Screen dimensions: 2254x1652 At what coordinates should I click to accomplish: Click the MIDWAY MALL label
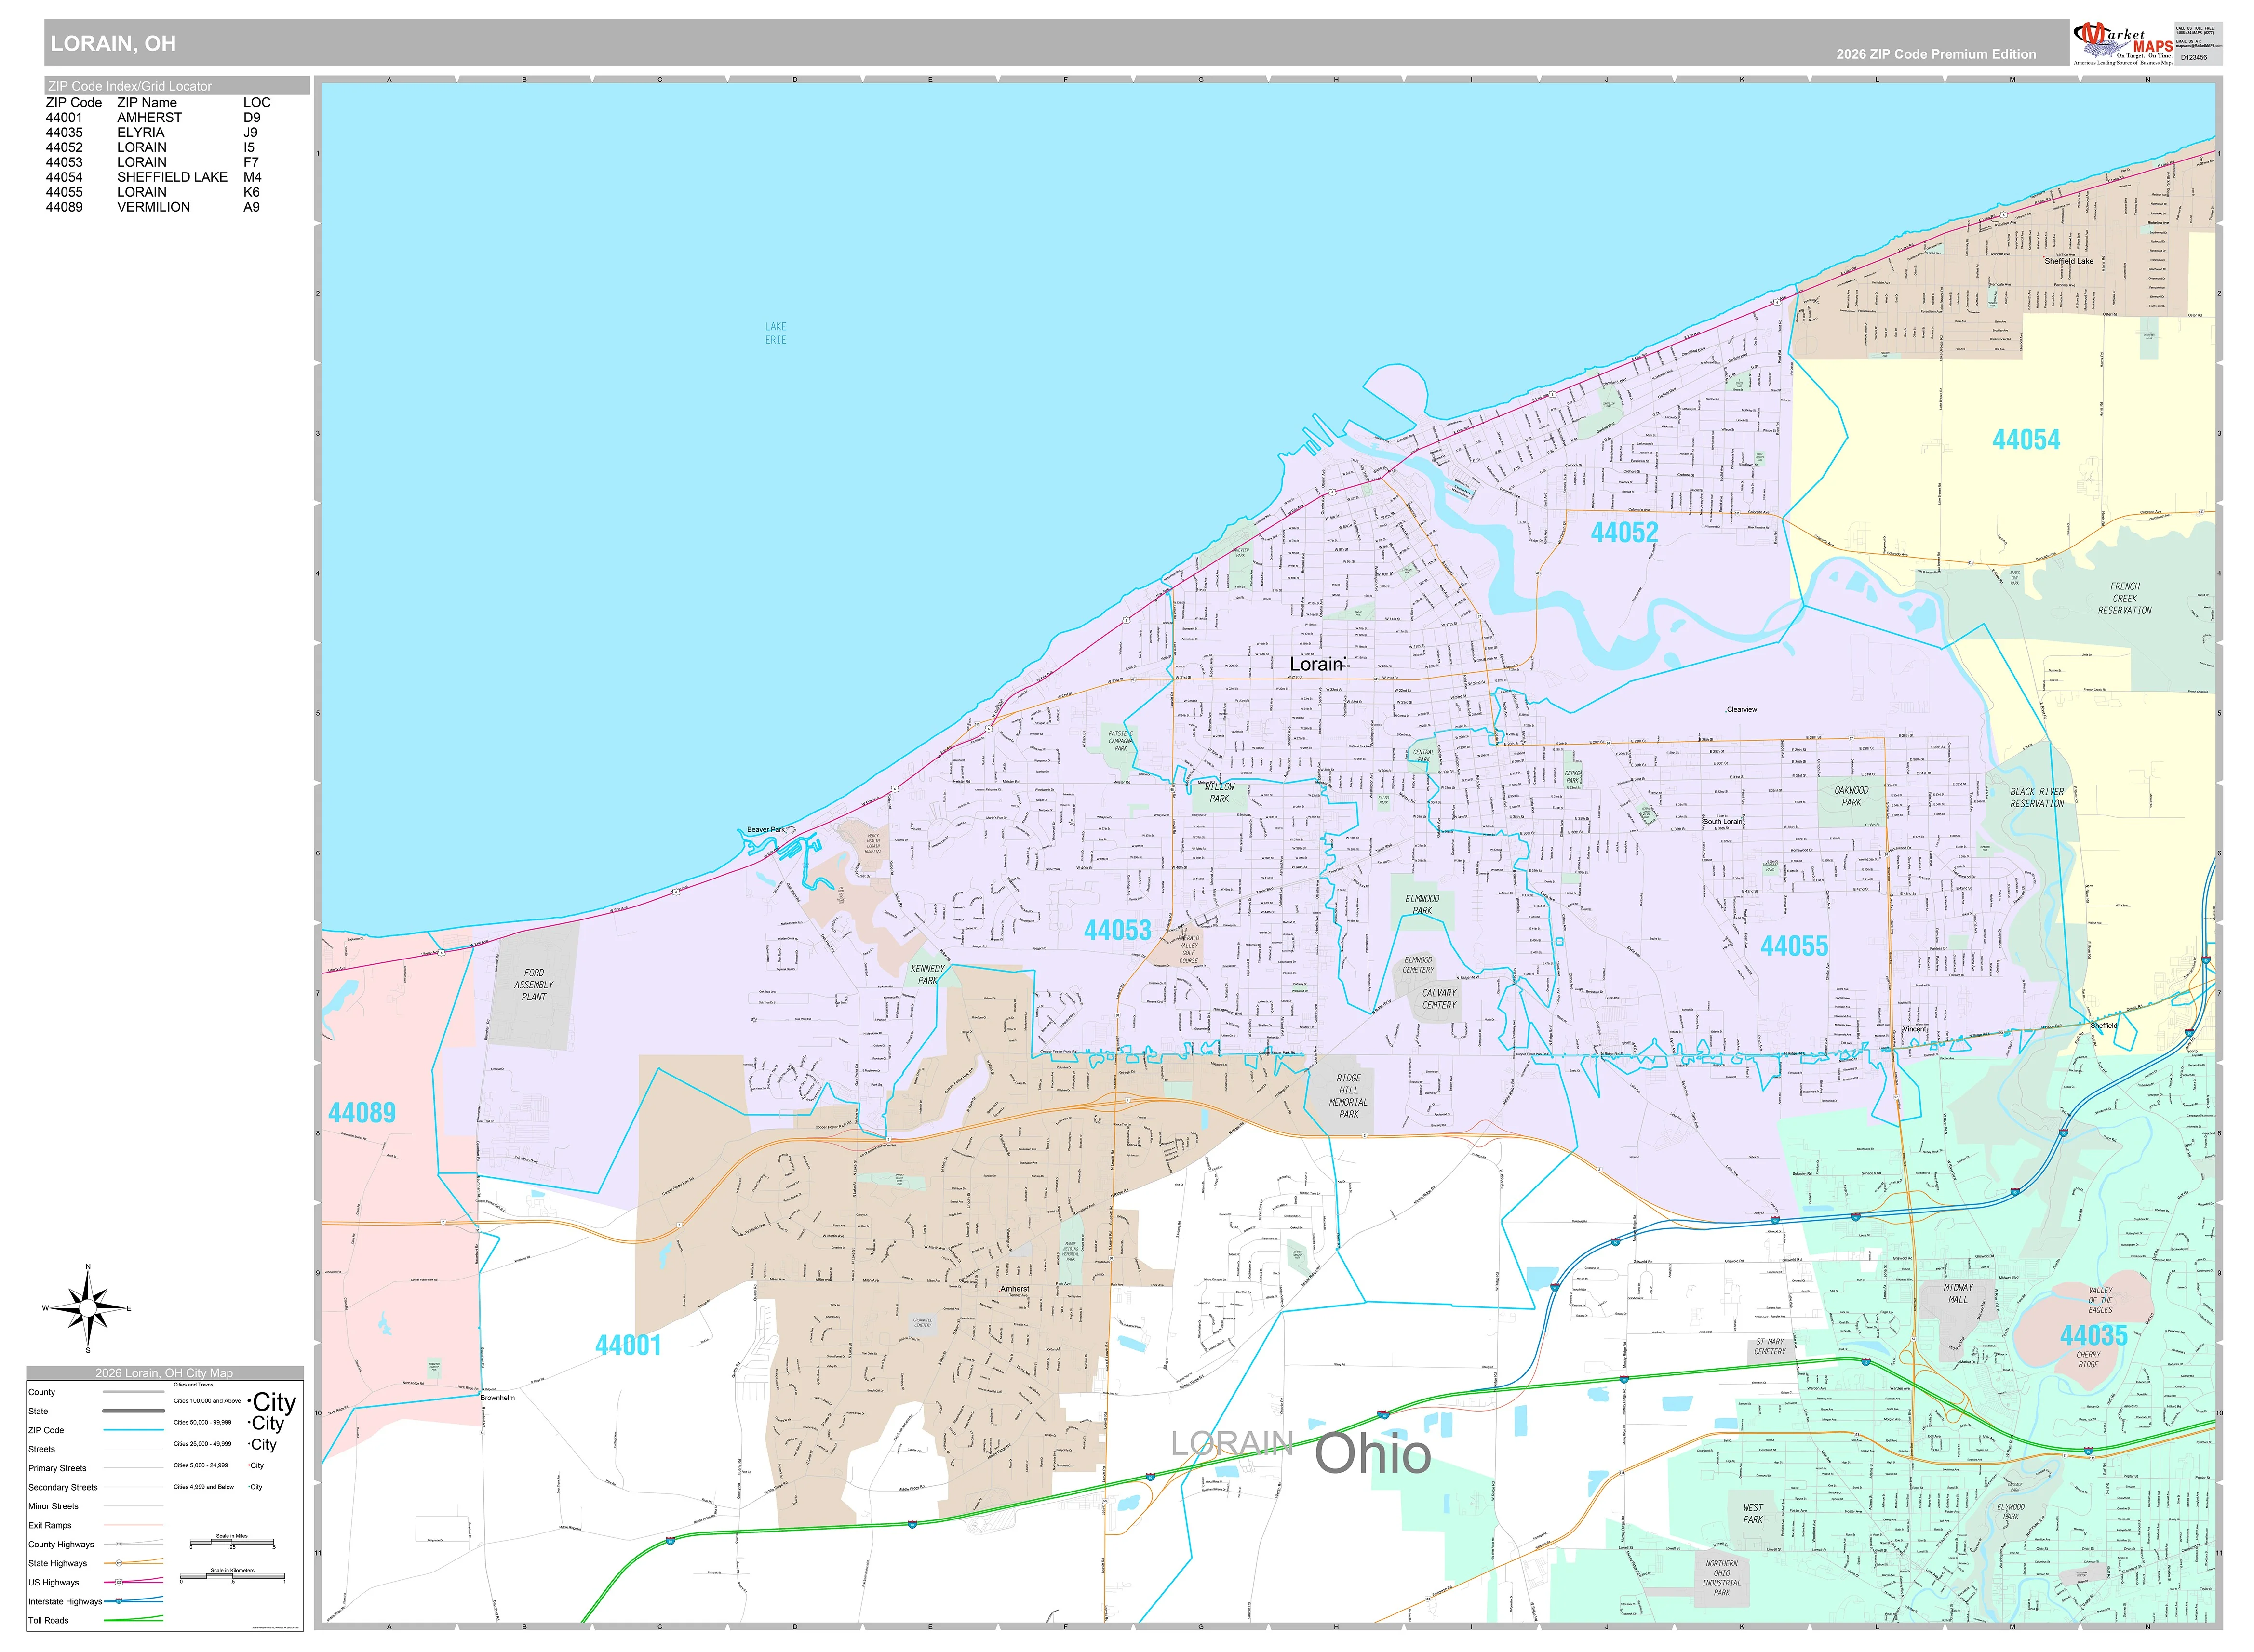coord(1958,1294)
